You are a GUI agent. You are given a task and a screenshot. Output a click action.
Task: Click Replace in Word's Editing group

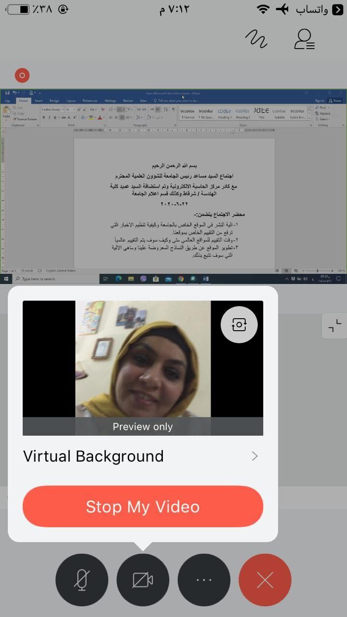[324, 113]
